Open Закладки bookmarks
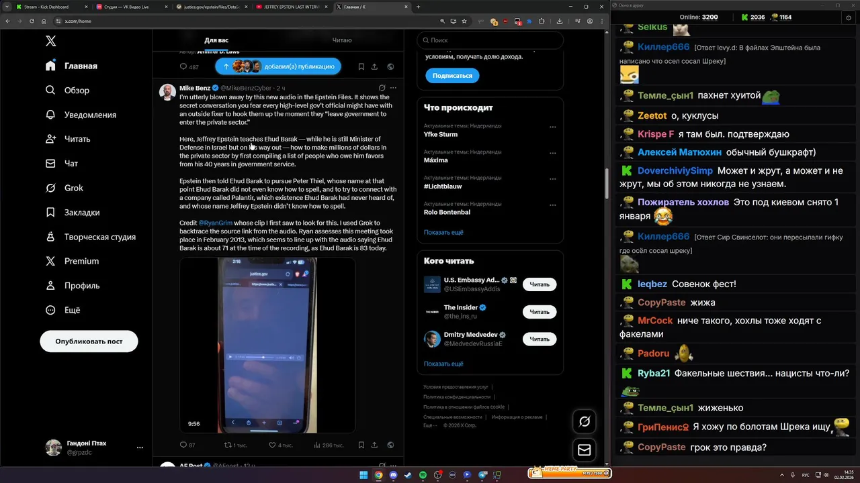 tap(72, 212)
